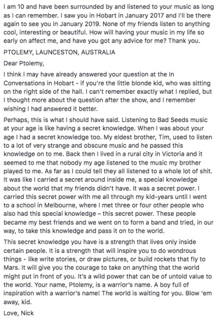Click the 'Dear Ptolemy,' salutation line
218x321 pixels.
(24, 63)
